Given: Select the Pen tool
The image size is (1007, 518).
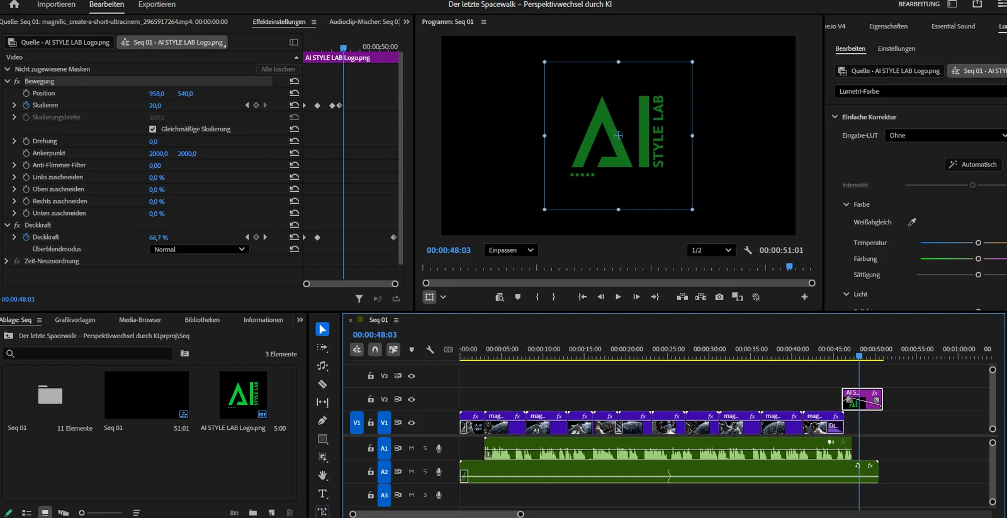Looking at the screenshot, I should pos(322,421).
